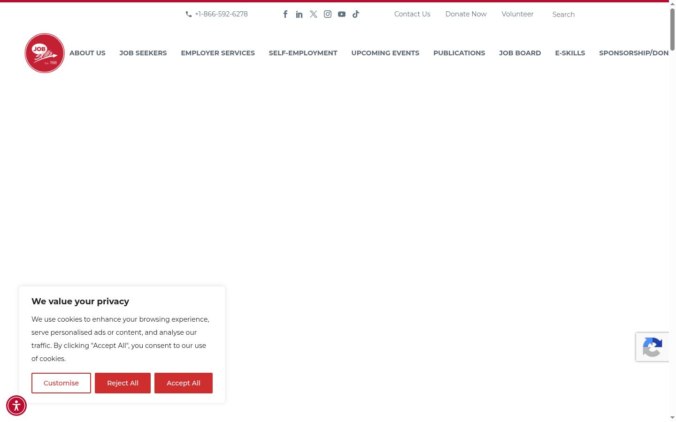The height and width of the screenshot is (422, 676).
Task: Open the About Us menu
Action: click(x=87, y=53)
